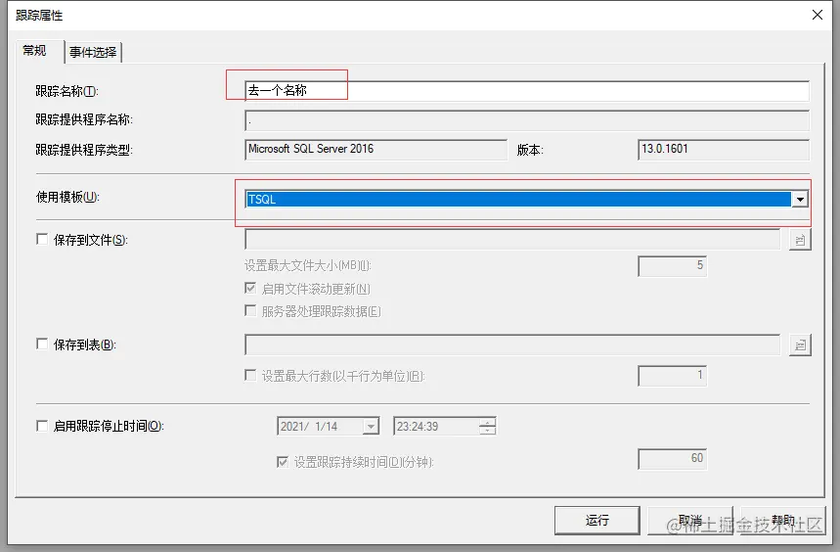The image size is (840, 552).
Task: Click the 跟踪提供程序名称 field
Action: coord(527,120)
